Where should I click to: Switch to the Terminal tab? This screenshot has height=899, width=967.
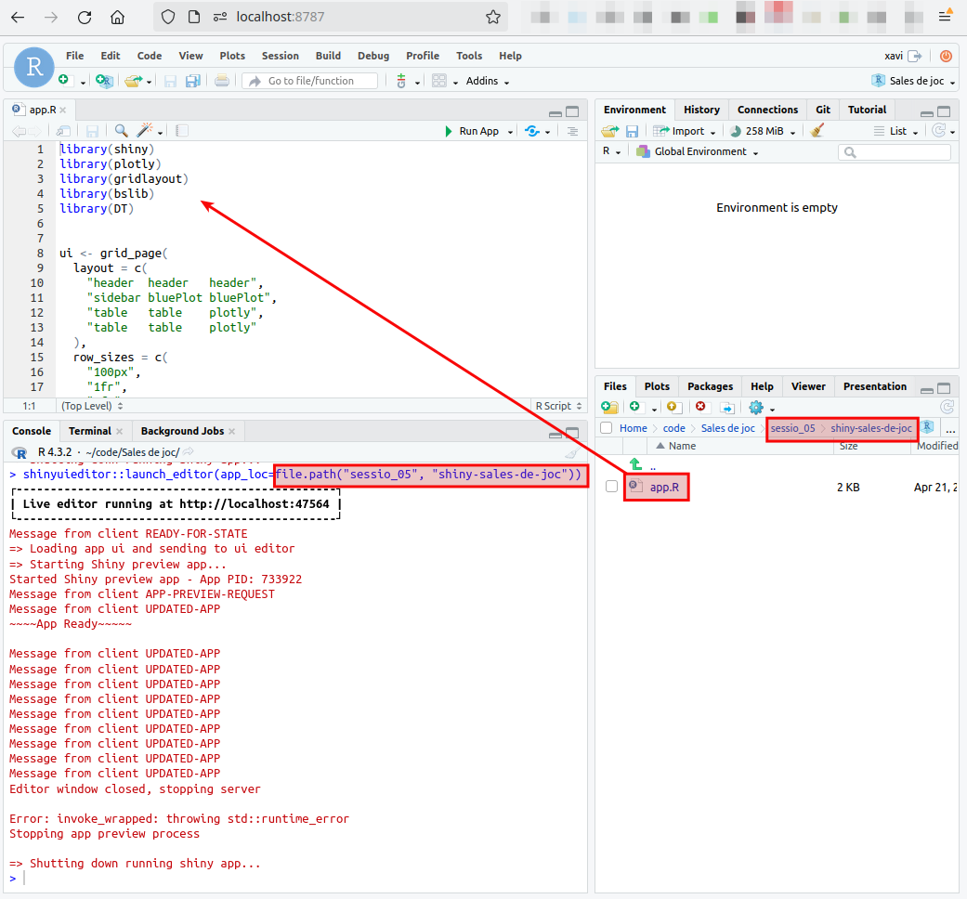point(89,431)
